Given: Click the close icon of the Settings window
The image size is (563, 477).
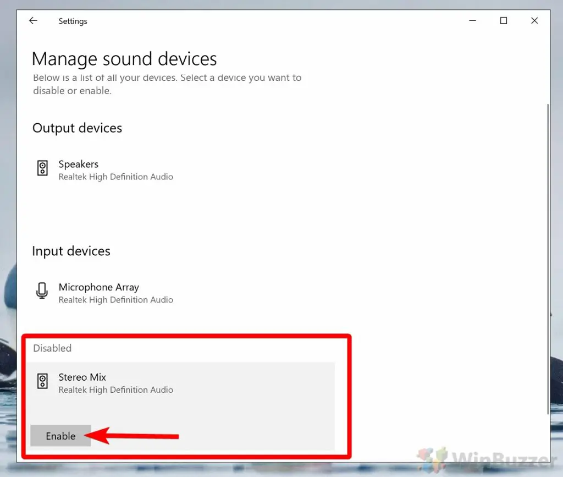Looking at the screenshot, I should click(x=534, y=20).
